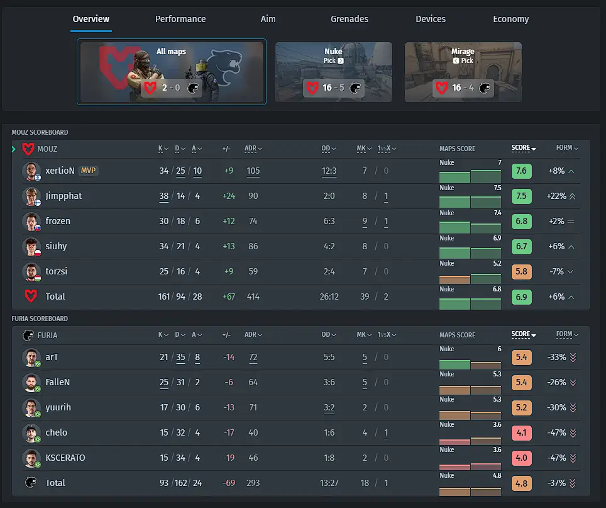Click frozen's neutral form indicator icon
Image resolution: width=606 pixels, height=508 pixels.
click(571, 222)
